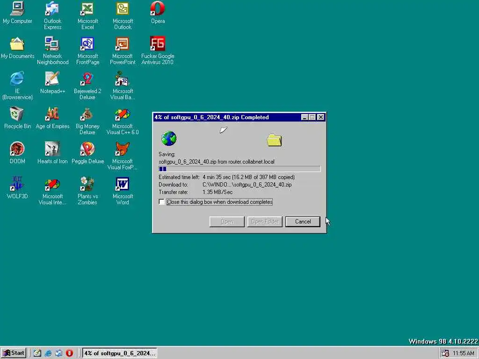Select Microsoft Word desktop shortcut

pyautogui.click(x=123, y=191)
